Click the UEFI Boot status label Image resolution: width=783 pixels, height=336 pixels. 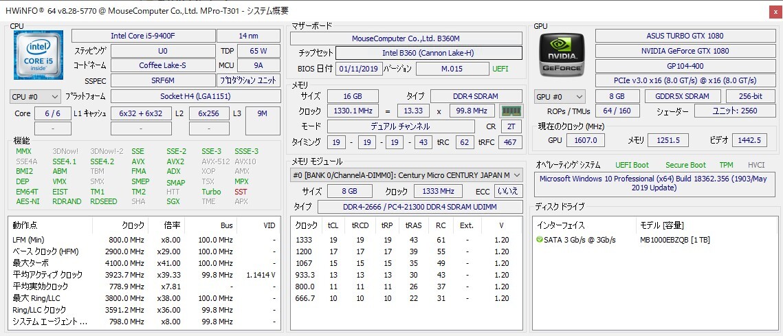pos(632,165)
